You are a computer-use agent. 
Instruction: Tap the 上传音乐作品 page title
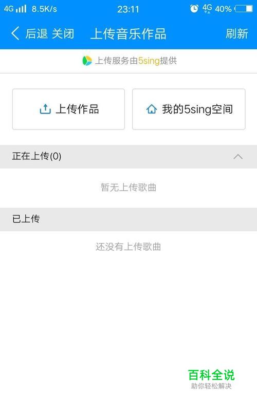(x=128, y=33)
